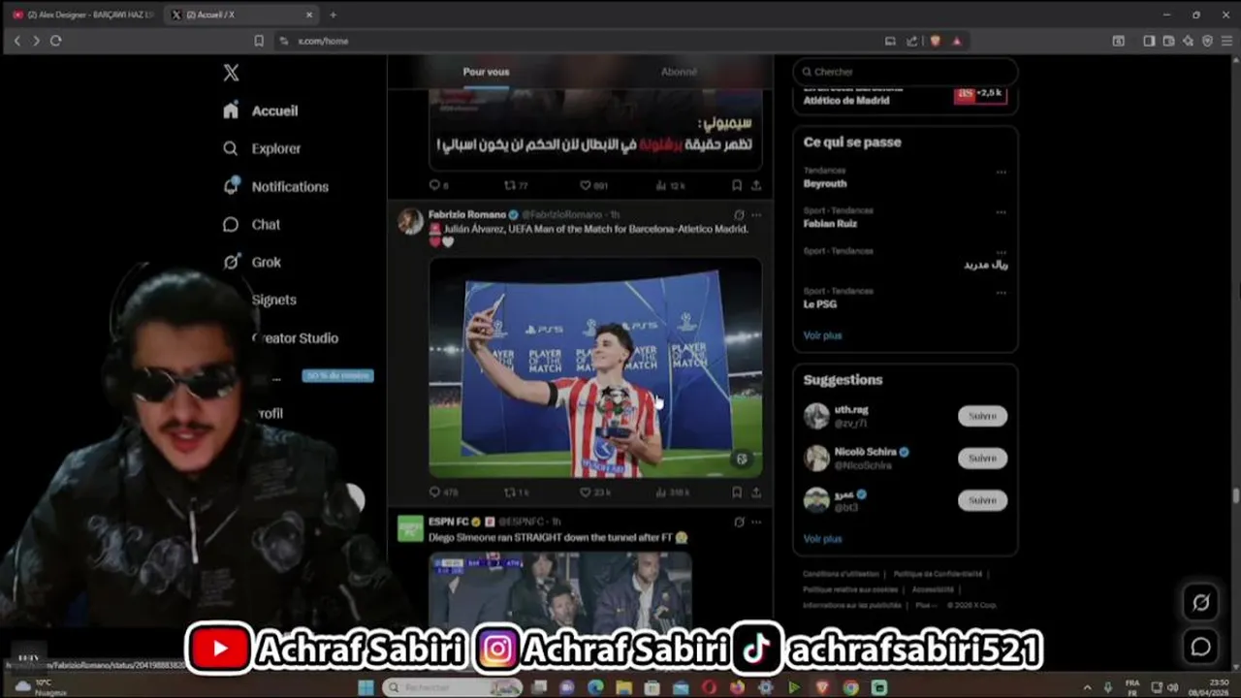
Task: Open more options on ESPN FC post
Action: 756,522
